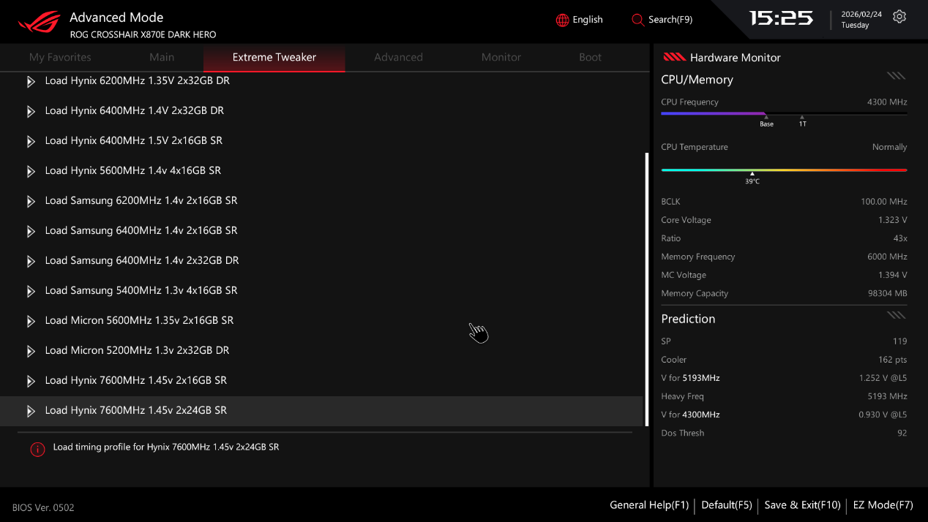
Task: Switch to EZ Mode(F7)
Action: click(x=883, y=505)
